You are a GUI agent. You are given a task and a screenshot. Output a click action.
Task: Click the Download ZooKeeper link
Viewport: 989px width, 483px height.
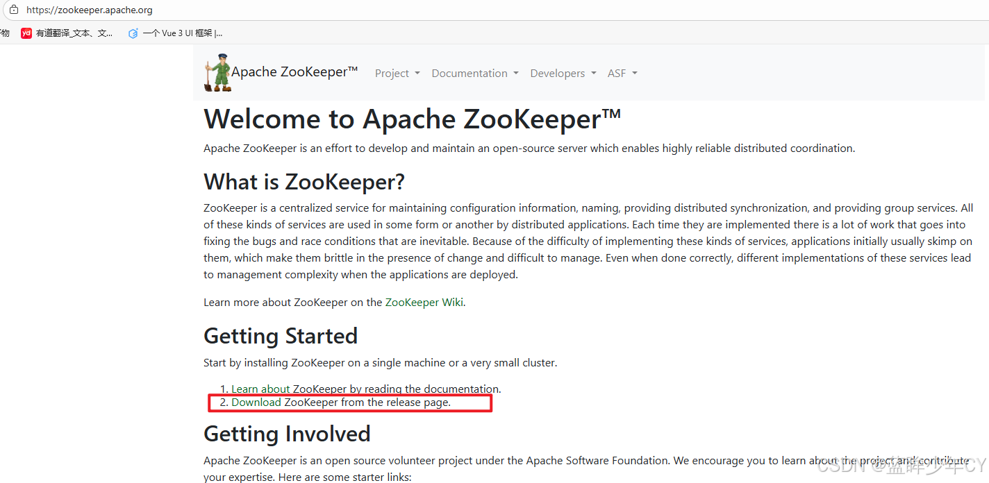tap(256, 402)
